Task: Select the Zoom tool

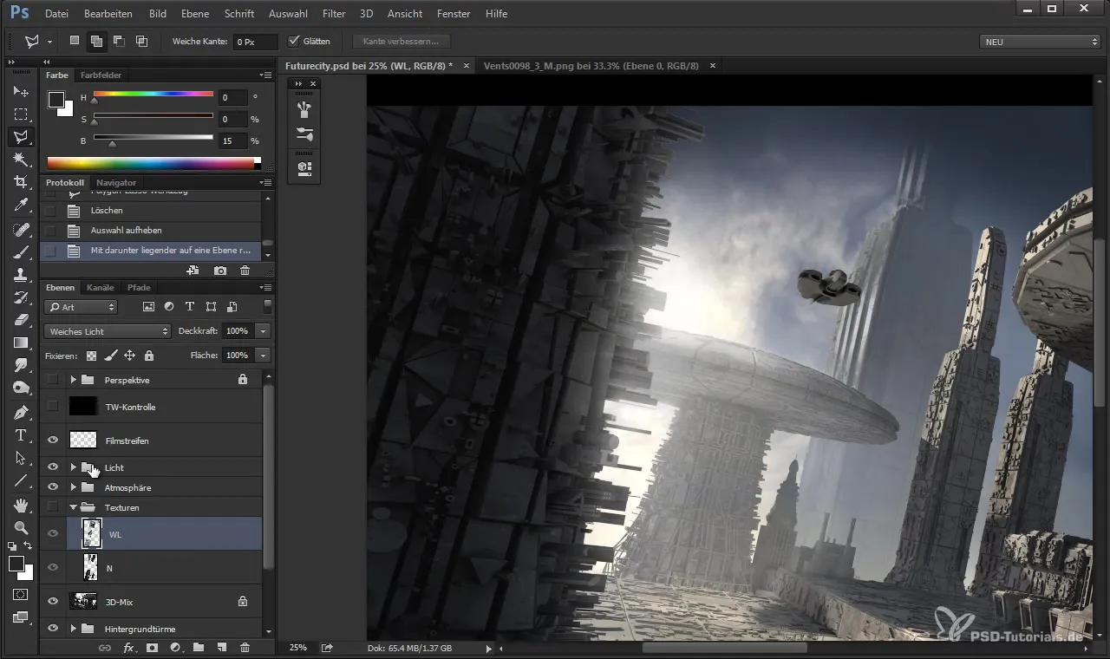Action: pyautogui.click(x=21, y=527)
